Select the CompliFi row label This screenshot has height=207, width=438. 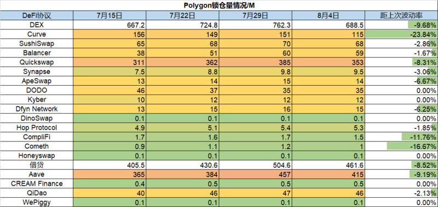click(37, 137)
